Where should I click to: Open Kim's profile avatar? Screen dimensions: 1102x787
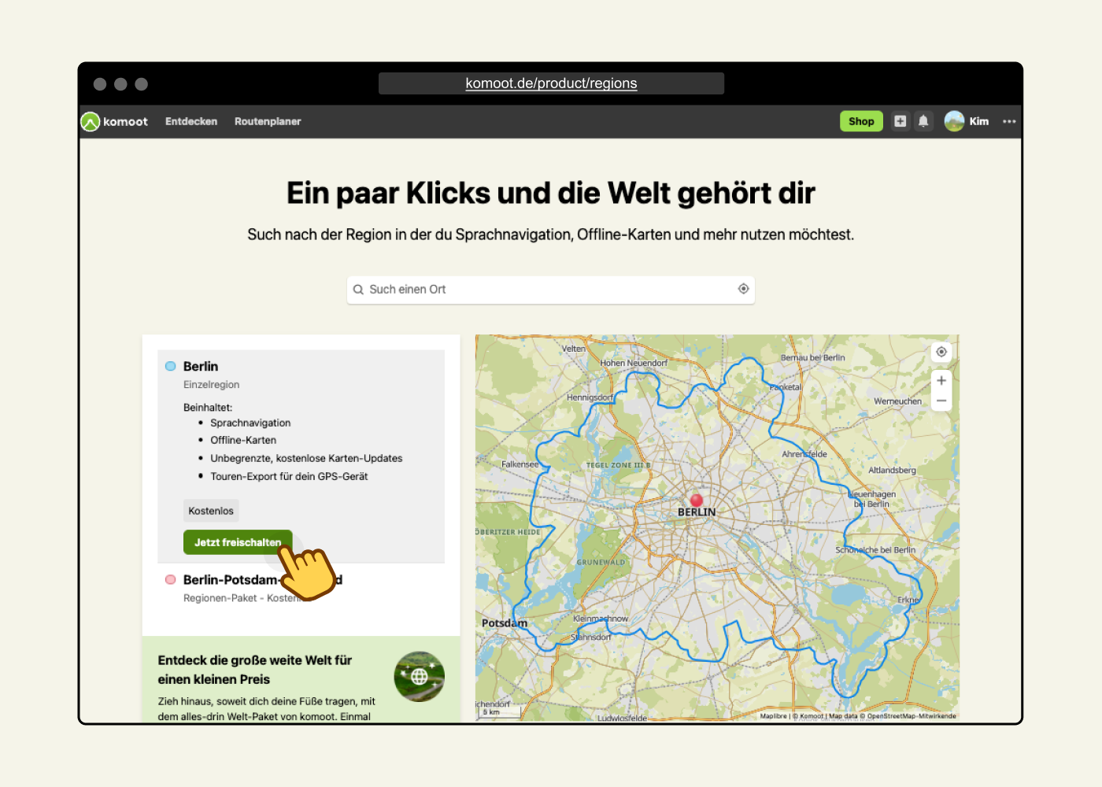(954, 121)
